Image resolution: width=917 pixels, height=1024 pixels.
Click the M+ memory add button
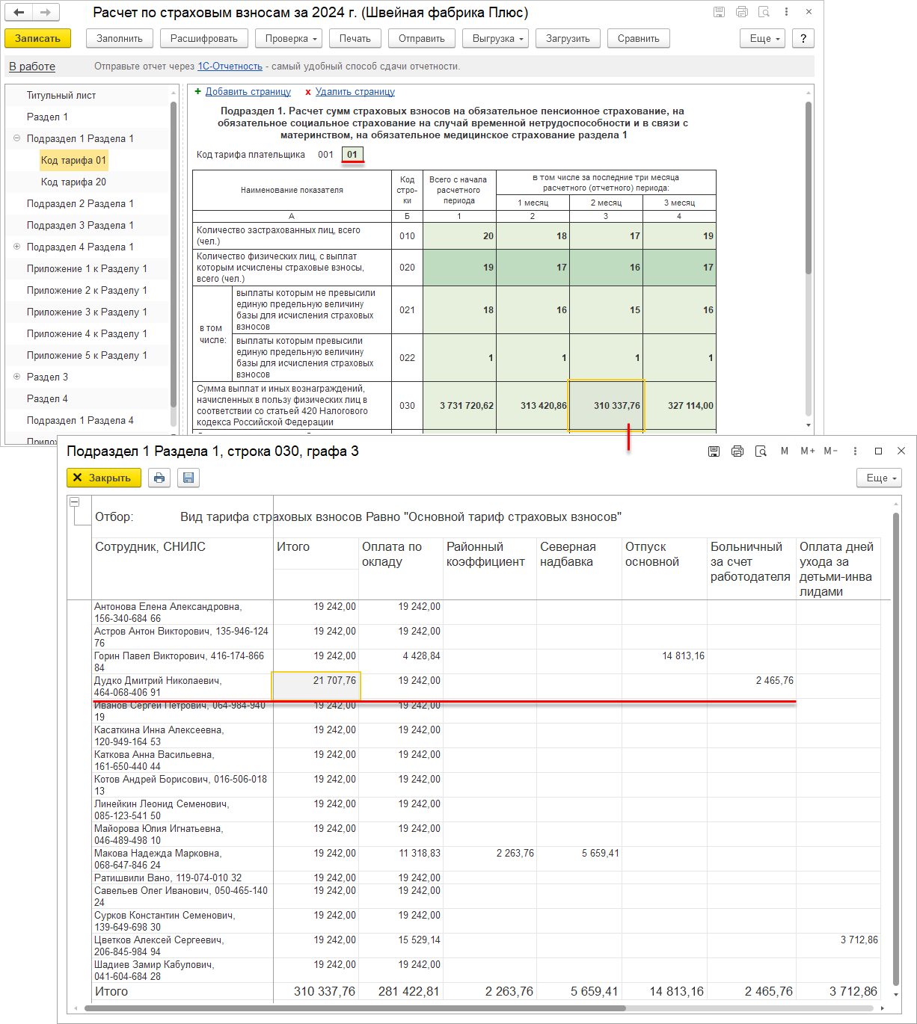coord(808,451)
